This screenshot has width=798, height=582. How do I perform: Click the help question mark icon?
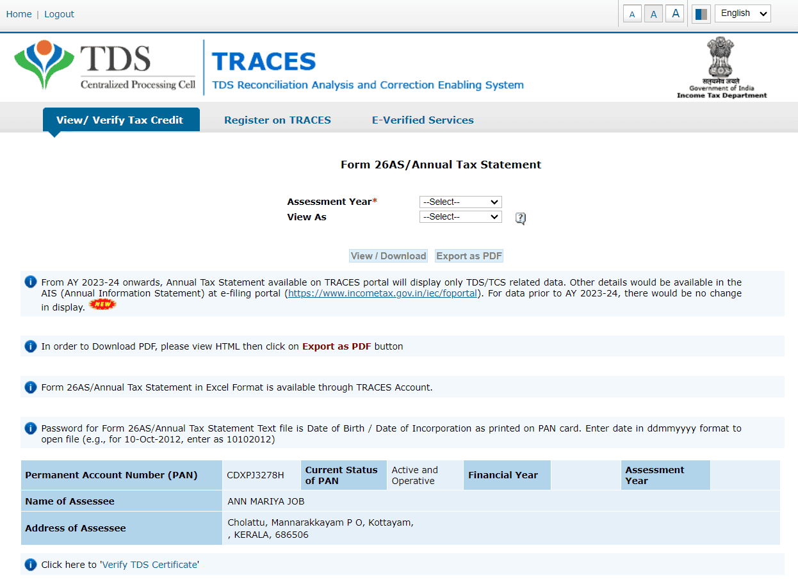tap(519, 218)
